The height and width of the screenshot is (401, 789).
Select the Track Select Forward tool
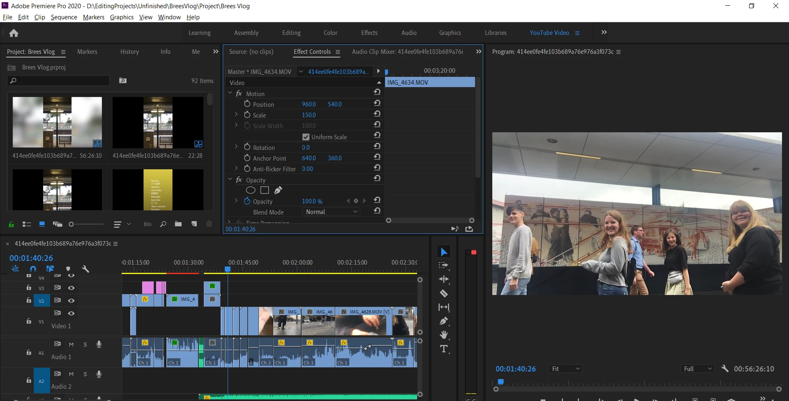click(444, 265)
